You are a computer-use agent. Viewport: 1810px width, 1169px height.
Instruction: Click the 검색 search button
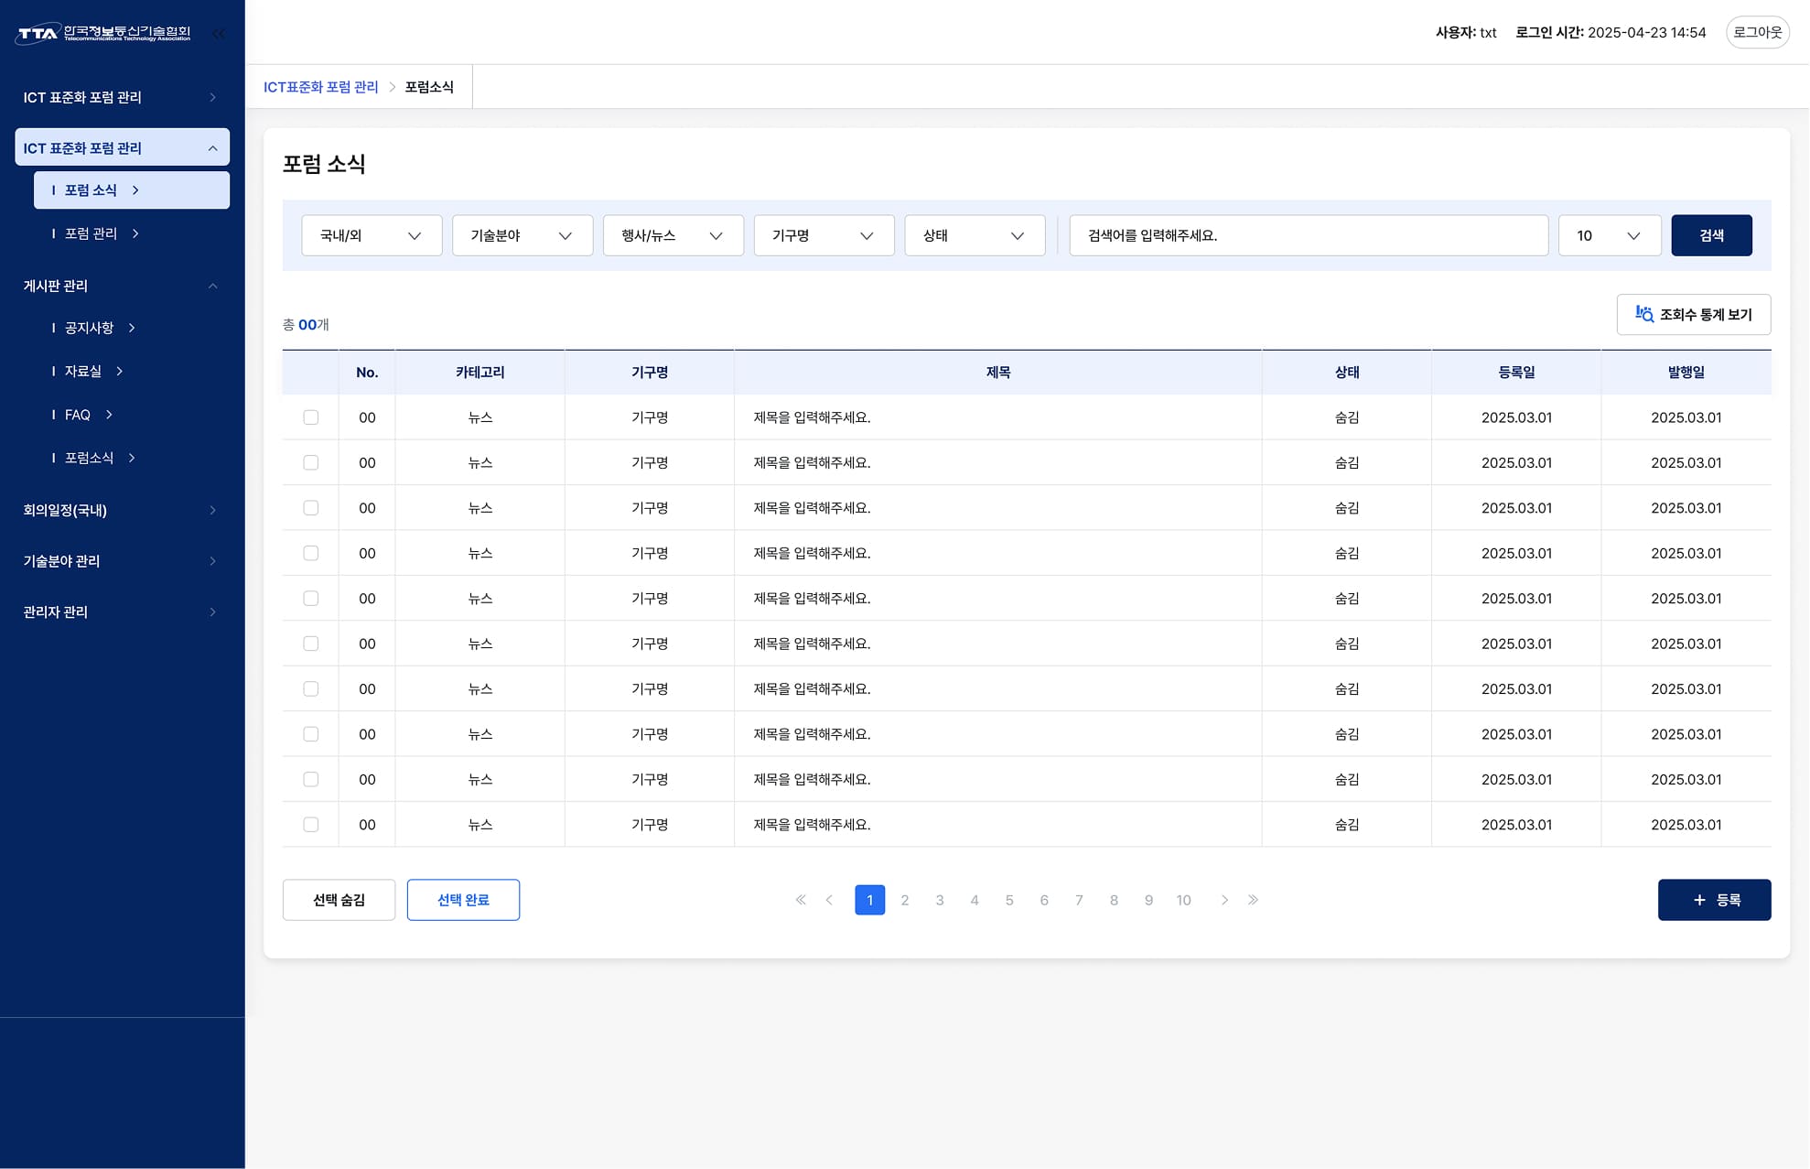tap(1711, 235)
